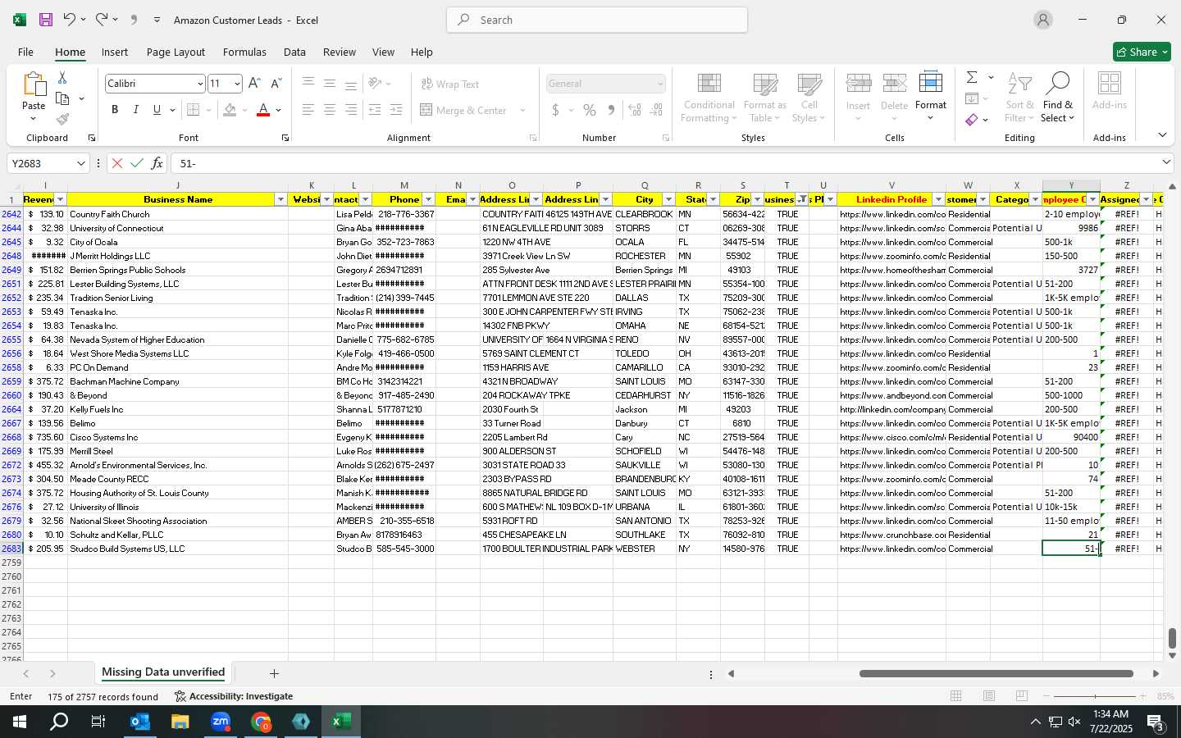
Task: Switch to the Review tab
Action: [x=339, y=52]
